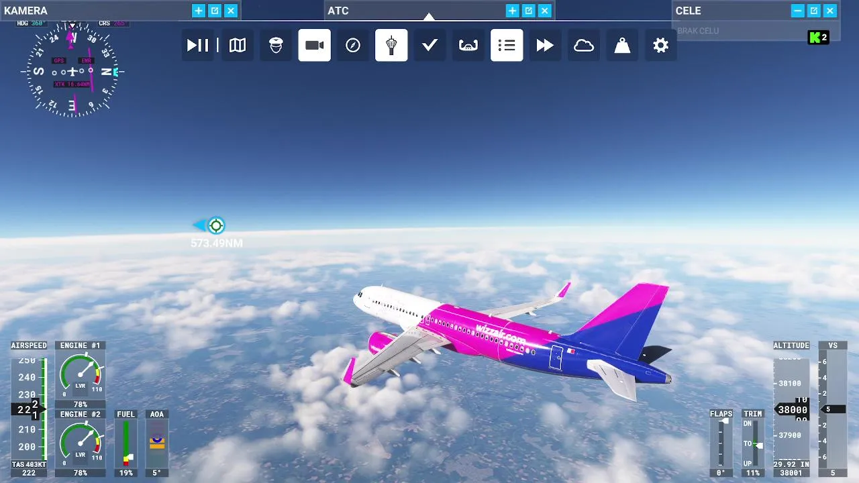Pop out the ATC panel window

(529, 11)
